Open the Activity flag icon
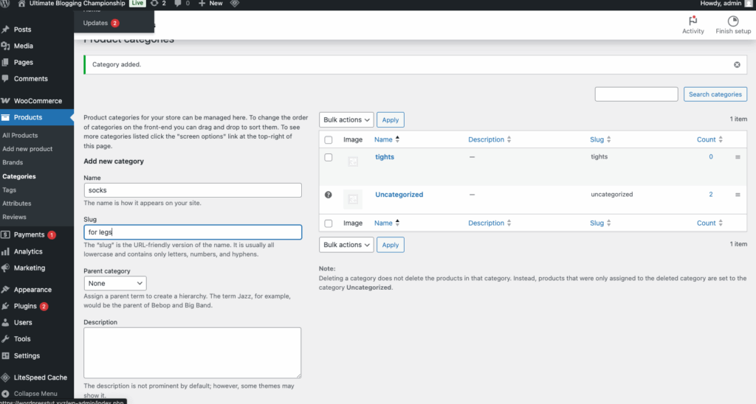The image size is (756, 404). (x=693, y=21)
